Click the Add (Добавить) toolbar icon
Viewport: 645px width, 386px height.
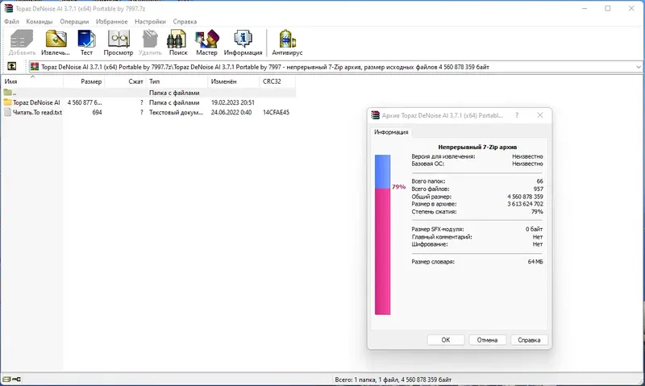(x=22, y=43)
